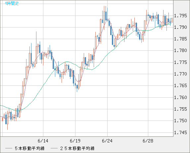
Task: Click the 1.780 price axis label
Action: point(180,50)
